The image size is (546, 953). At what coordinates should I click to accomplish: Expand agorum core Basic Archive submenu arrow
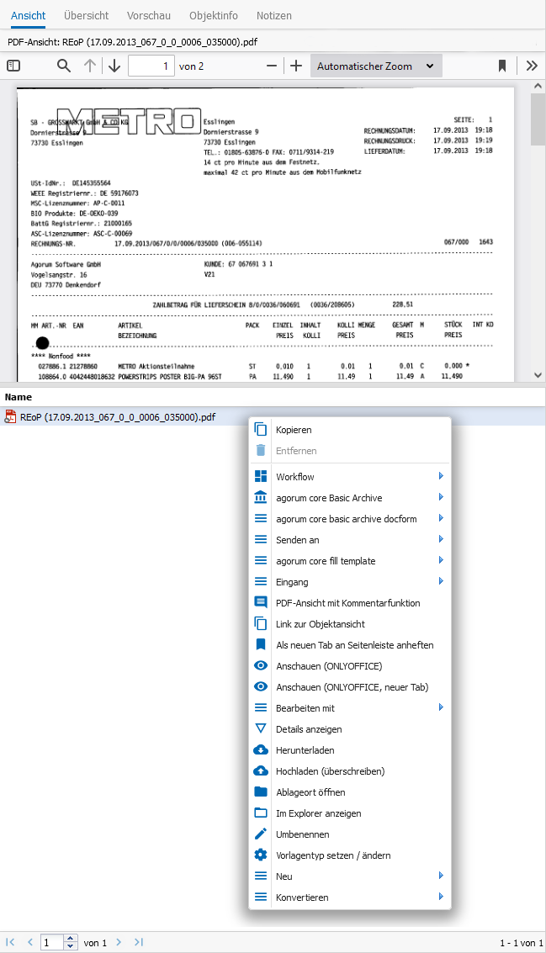point(441,497)
